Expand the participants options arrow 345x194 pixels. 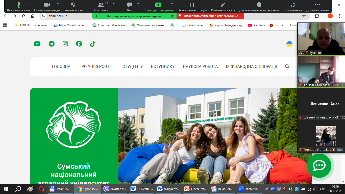click(x=114, y=4)
